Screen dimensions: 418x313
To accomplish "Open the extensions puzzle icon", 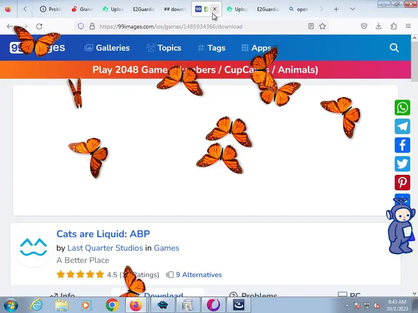I will (394, 26).
